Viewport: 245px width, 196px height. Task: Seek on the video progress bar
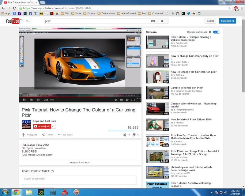click(80, 97)
